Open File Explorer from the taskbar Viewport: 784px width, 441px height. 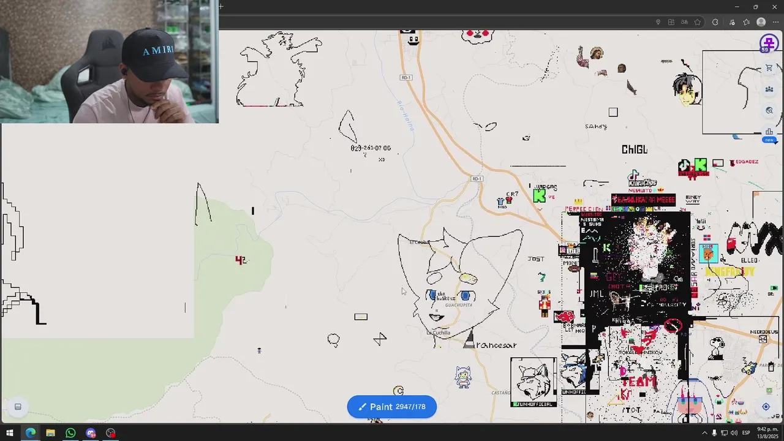tap(50, 433)
